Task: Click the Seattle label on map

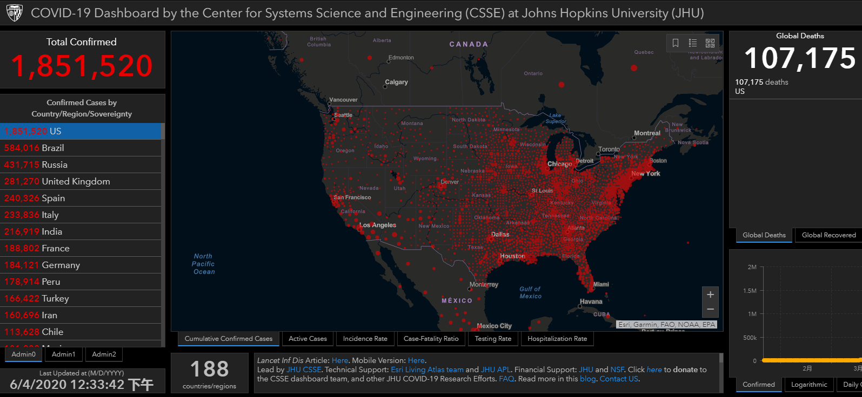Action: 343,115
